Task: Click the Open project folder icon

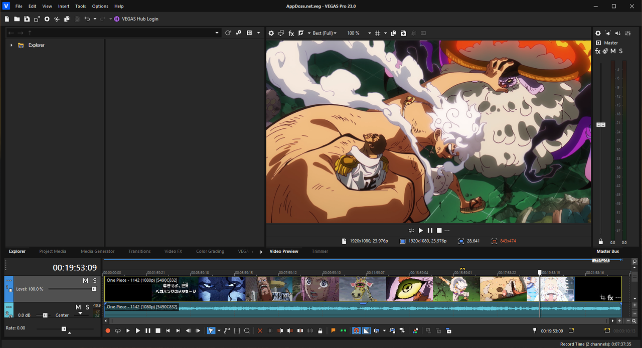Action: (x=17, y=19)
